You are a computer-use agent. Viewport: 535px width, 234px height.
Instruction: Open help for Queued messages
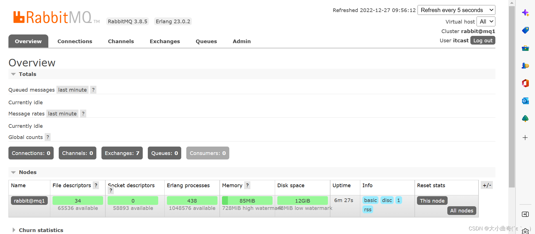click(93, 90)
